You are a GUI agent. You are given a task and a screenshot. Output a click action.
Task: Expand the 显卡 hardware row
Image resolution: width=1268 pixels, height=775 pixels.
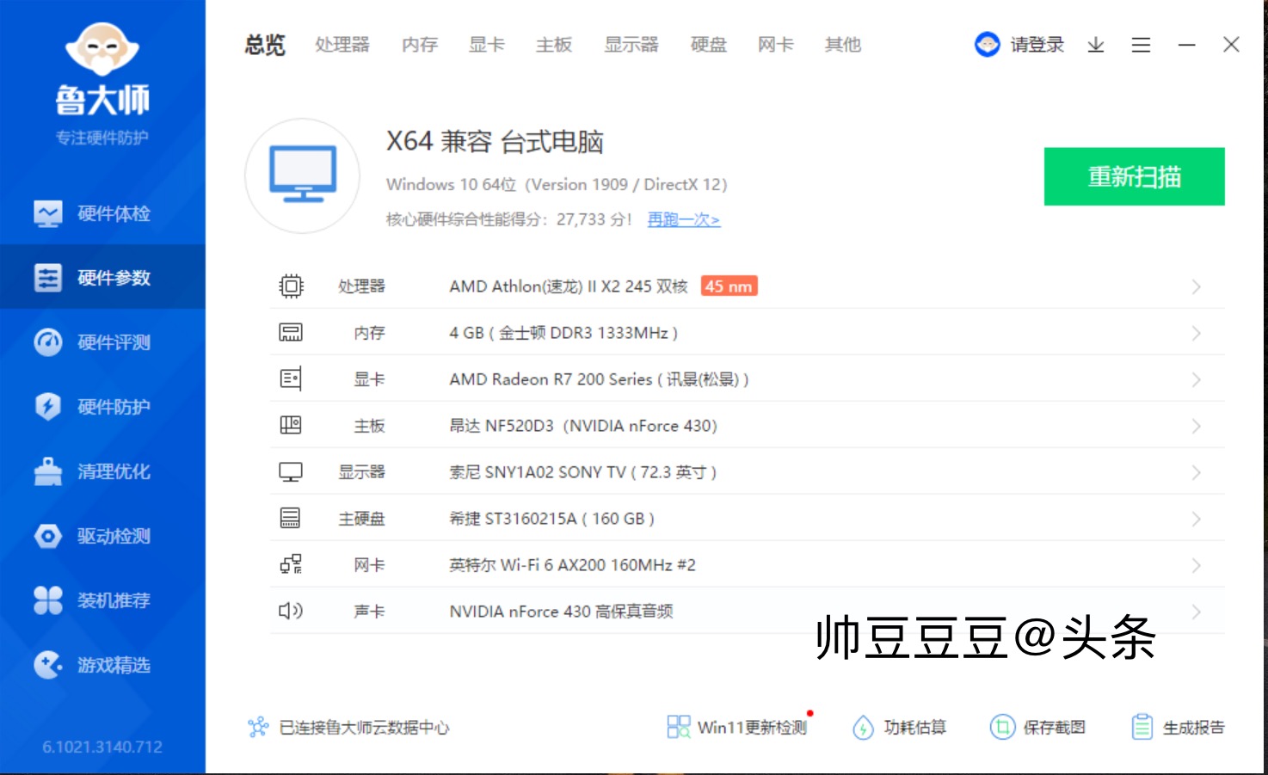[1197, 378]
